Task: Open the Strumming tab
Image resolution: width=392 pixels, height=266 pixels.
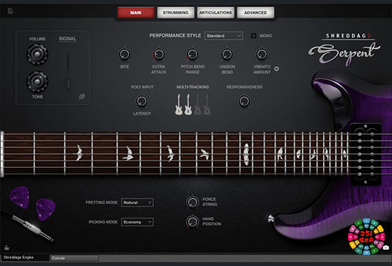Action: click(176, 12)
